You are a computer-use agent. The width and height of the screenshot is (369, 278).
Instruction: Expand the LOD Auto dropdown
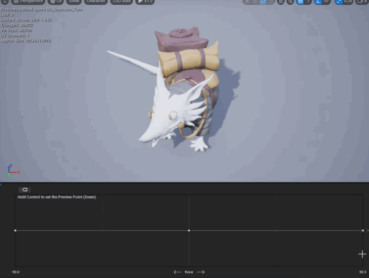point(122,2)
